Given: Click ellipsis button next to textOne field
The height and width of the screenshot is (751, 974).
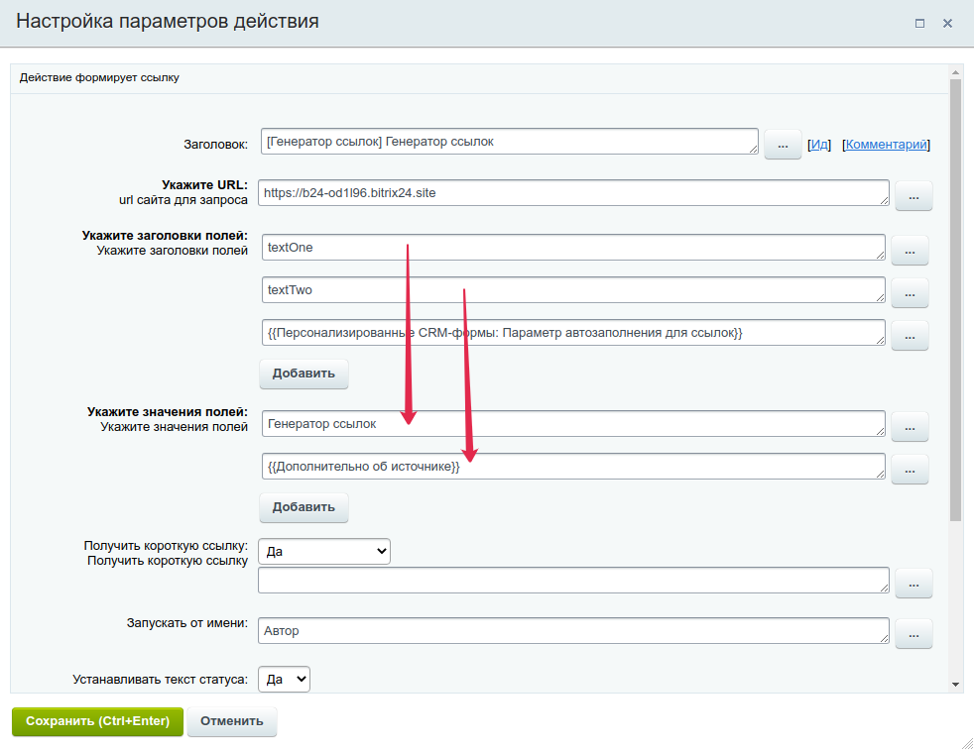Looking at the screenshot, I should tap(910, 251).
